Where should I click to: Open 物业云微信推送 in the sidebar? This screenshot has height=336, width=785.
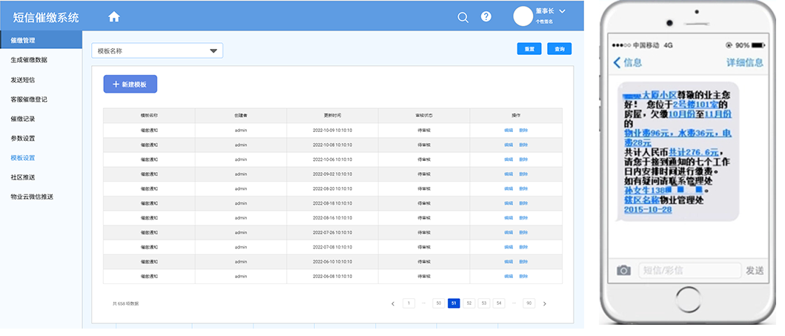[33, 197]
